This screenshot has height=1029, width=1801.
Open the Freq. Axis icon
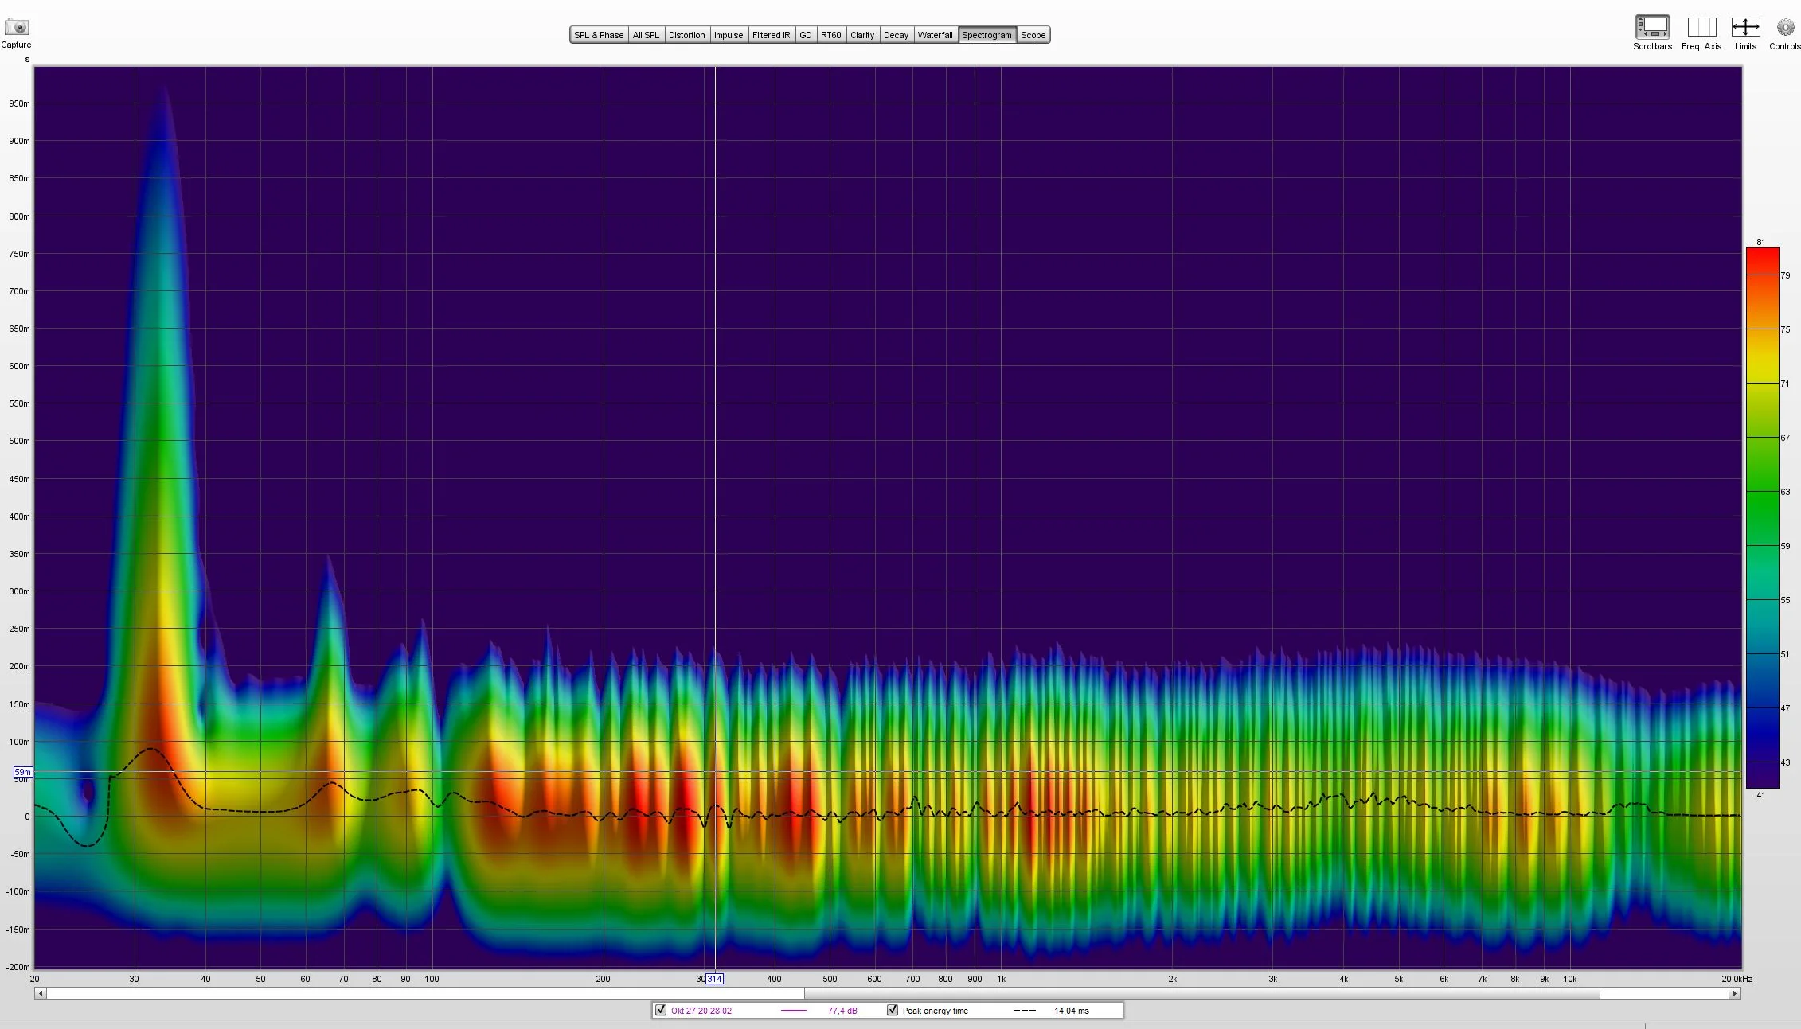pos(1701,27)
